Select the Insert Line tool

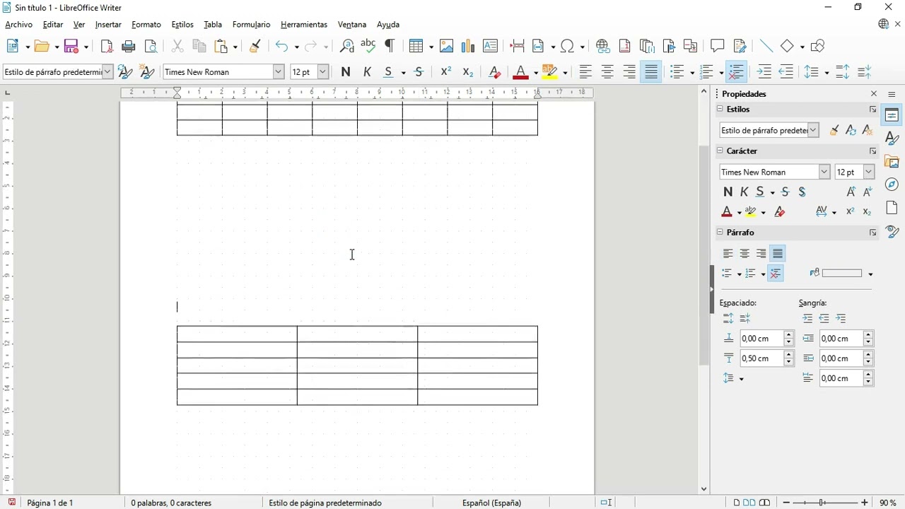point(766,46)
